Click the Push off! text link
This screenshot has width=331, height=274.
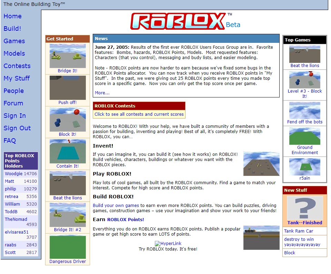68,102
